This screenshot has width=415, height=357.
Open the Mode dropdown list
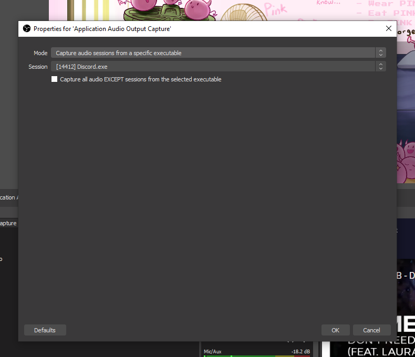pos(219,53)
